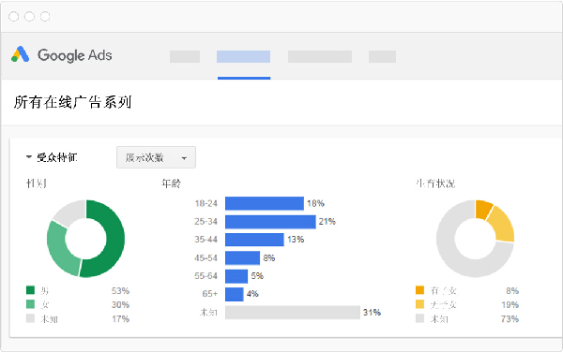
Task: Click light green 30% gender legend swatch
Action: click(31, 304)
